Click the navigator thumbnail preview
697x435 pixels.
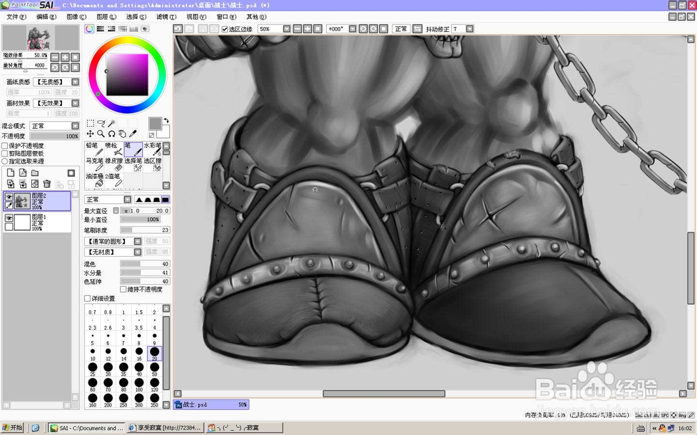pyautogui.click(x=41, y=38)
